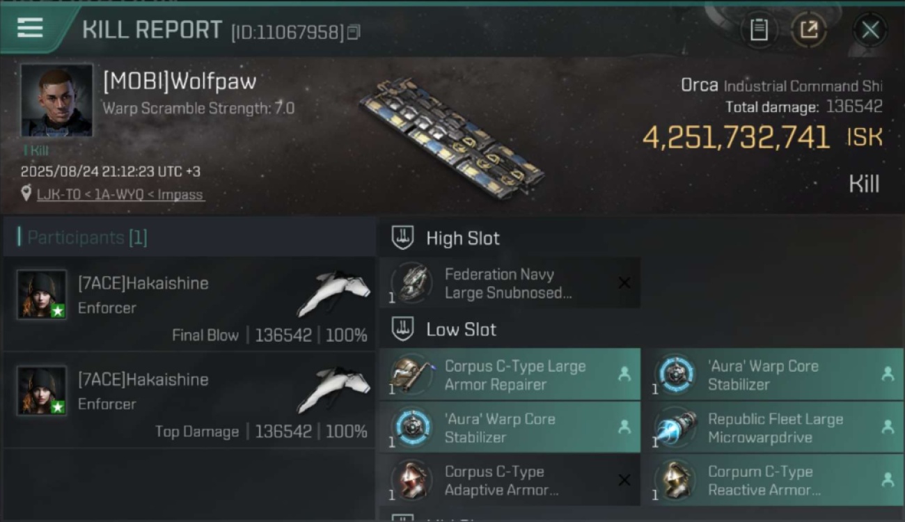Copy the kill report ID
The width and height of the screenshot is (905, 522).
point(354,32)
